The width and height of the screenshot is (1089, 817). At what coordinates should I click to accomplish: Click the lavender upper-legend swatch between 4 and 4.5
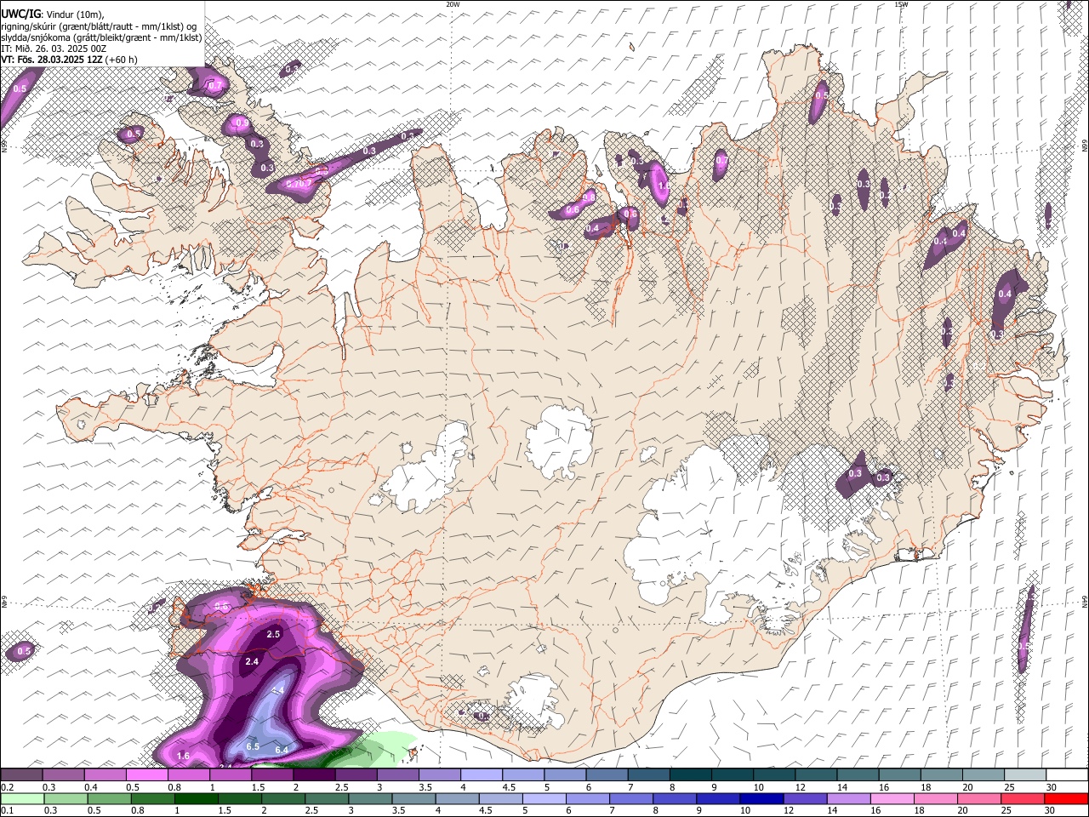click(481, 775)
